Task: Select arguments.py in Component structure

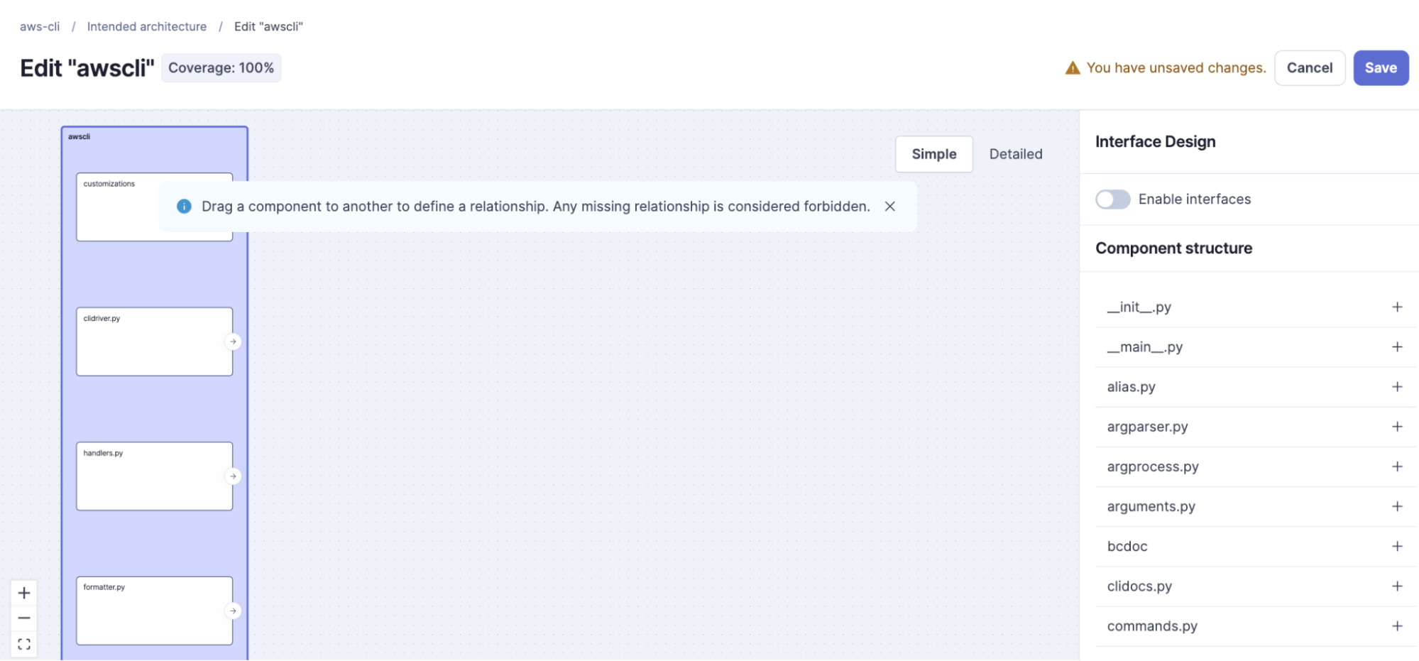Action: tap(1151, 506)
